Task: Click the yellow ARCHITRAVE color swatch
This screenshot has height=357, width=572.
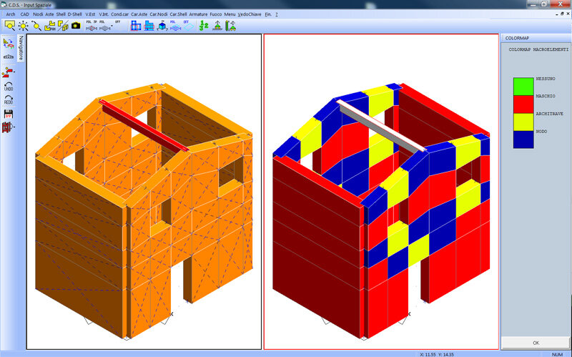Action: [x=523, y=120]
